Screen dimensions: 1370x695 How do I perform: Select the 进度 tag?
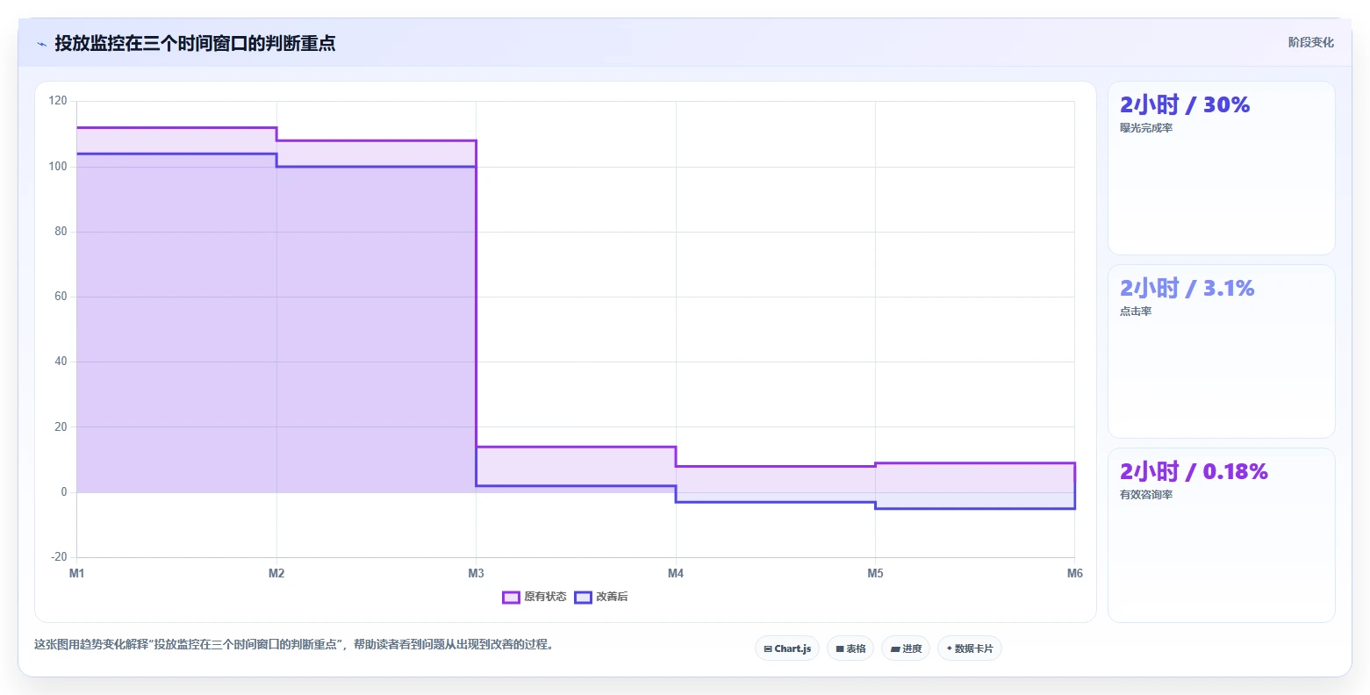click(x=906, y=648)
